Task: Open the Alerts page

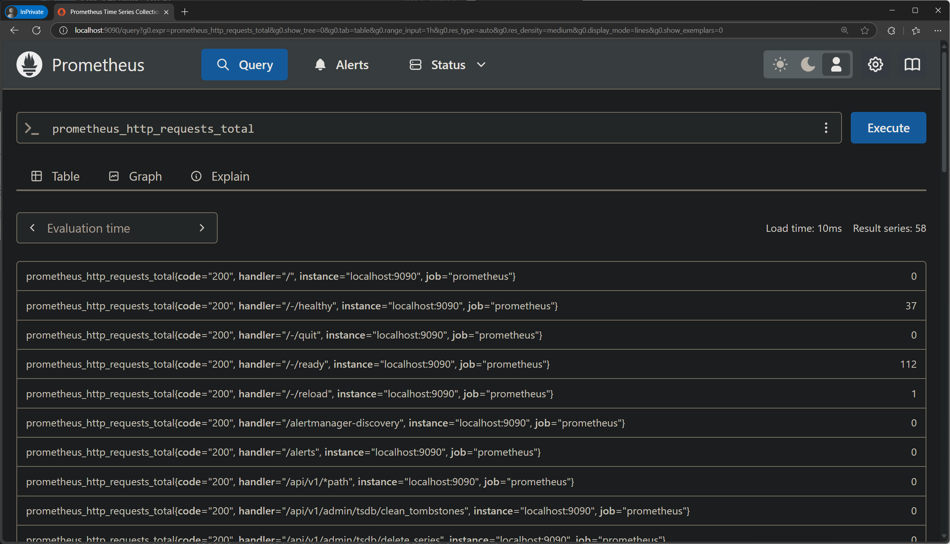Action: 341,65
